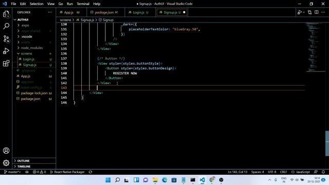Start React Native Packager from status bar

click(67, 172)
